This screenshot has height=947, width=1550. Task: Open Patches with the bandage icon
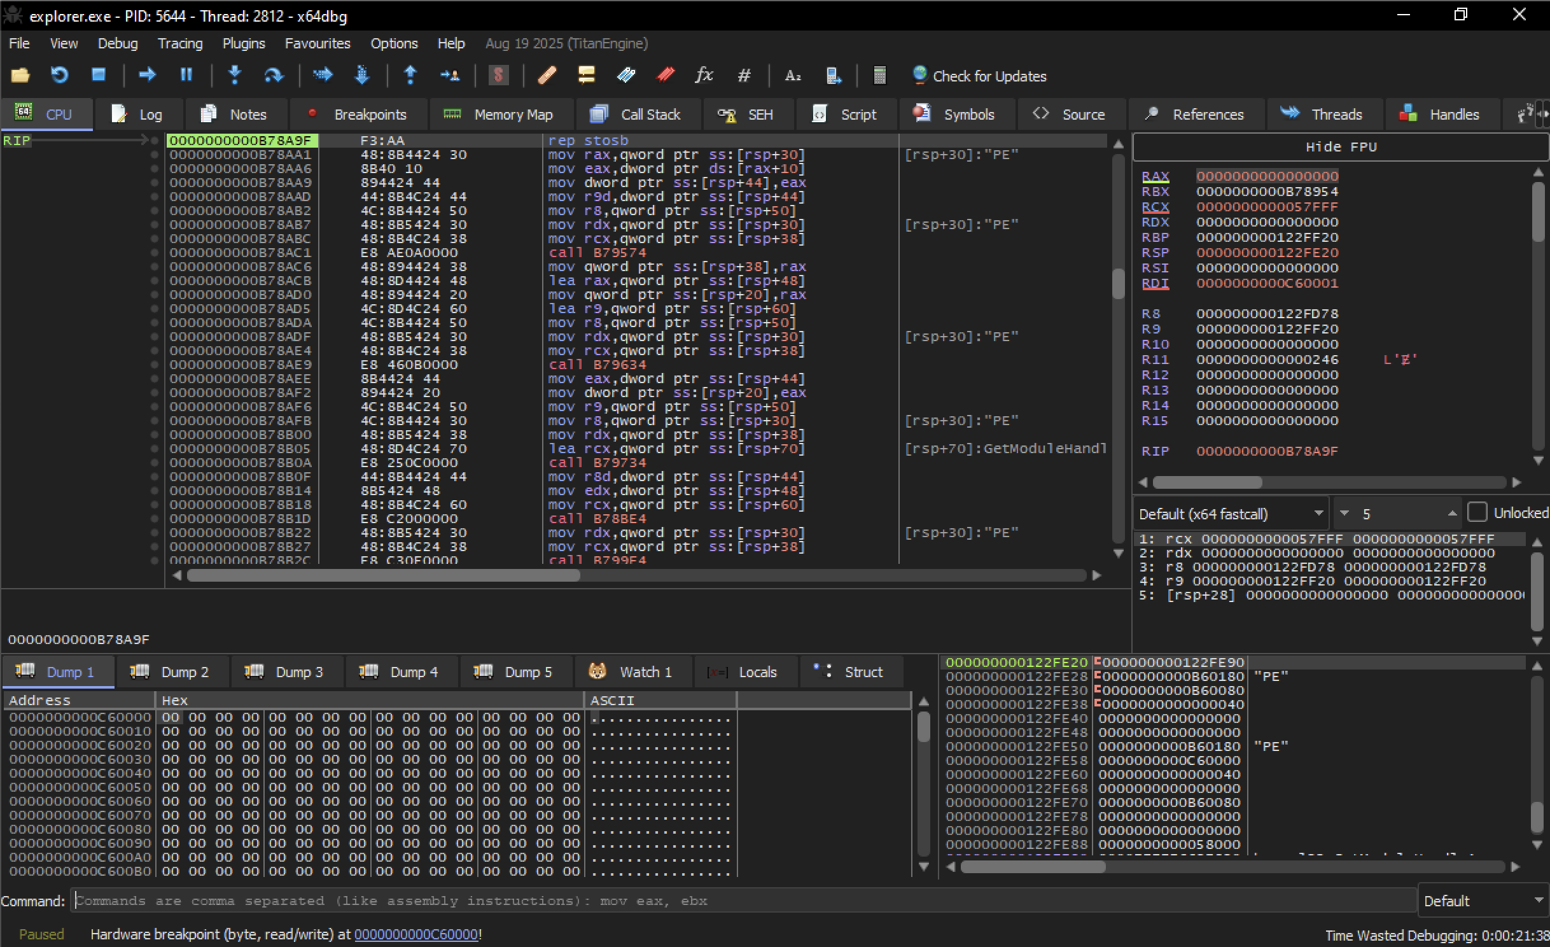point(547,76)
